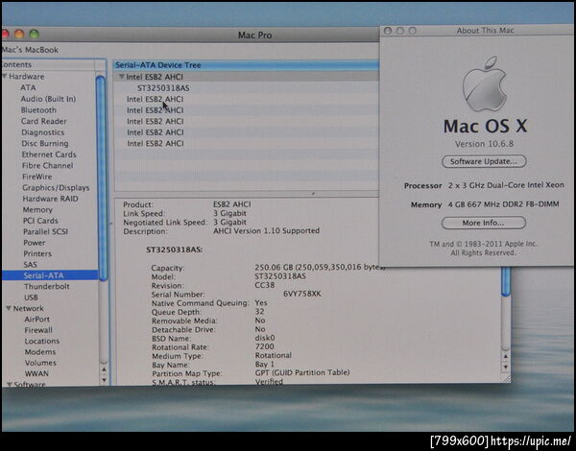Click Software Update button in About This Mac
This screenshot has width=576, height=451.
(484, 161)
